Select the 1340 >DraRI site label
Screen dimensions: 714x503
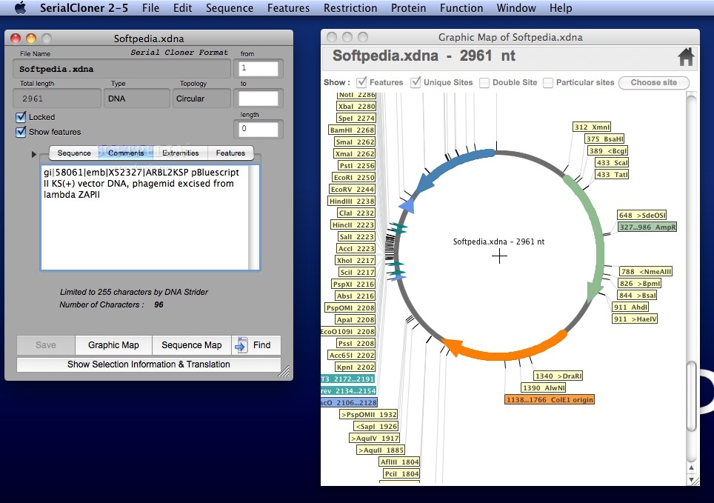[558, 376]
